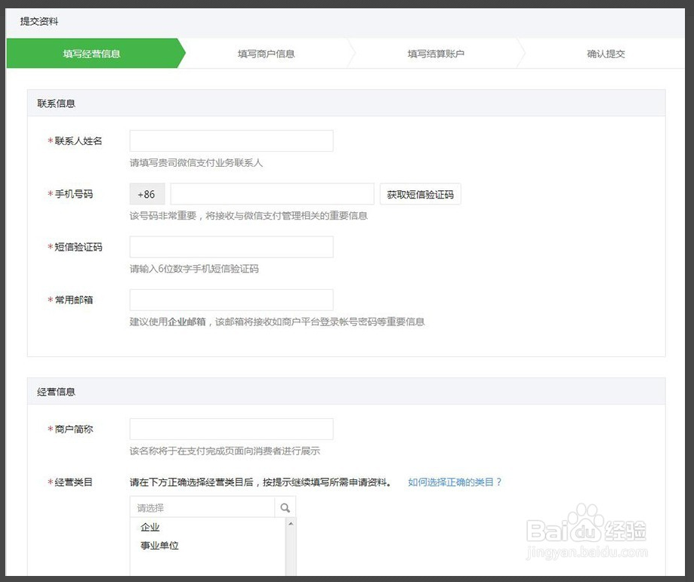Focus the 手机号码 phone number field
The height and width of the screenshot is (582, 694).
coord(272,195)
